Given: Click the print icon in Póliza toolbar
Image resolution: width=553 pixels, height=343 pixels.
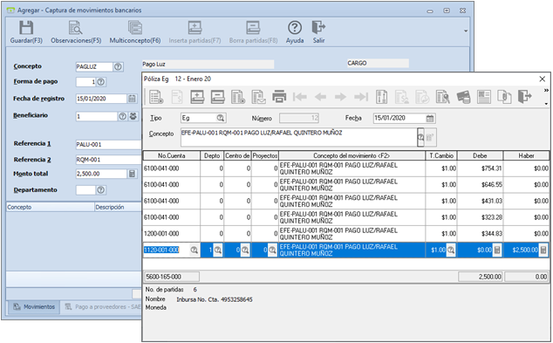Looking at the screenshot, I should point(279,97).
